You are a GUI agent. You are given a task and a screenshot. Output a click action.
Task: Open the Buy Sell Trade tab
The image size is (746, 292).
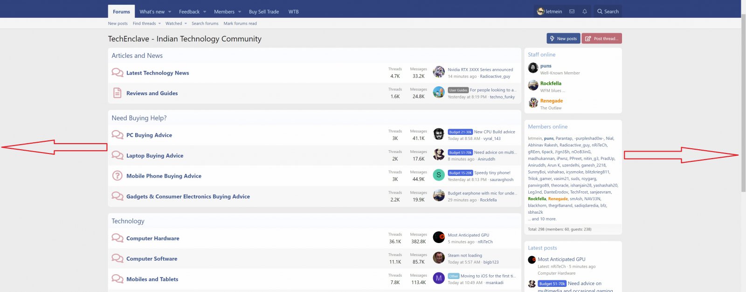point(264,12)
